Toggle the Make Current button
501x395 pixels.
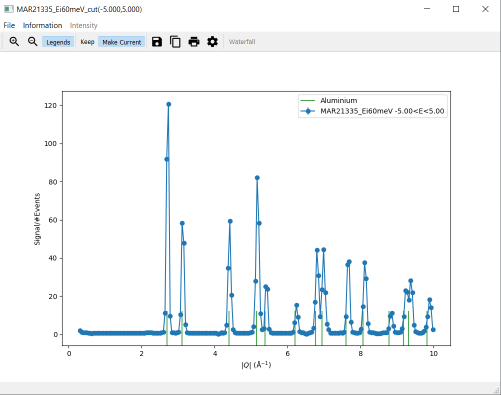(121, 42)
